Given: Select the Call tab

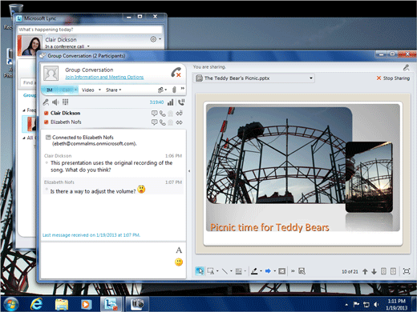Looking at the screenshot, I should (x=67, y=90).
